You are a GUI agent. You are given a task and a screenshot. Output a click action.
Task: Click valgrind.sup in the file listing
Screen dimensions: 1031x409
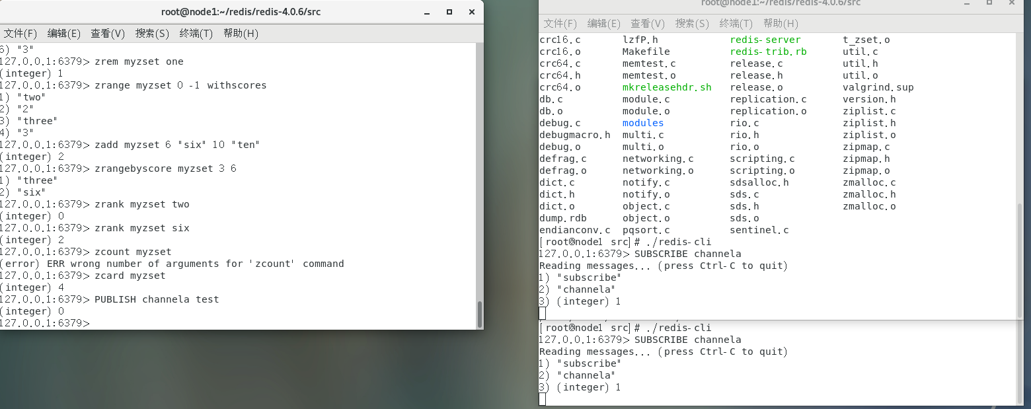click(878, 87)
